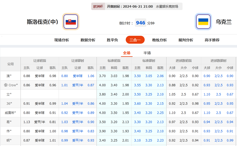Image resolution: width=237 pixels, height=146 pixels.
Task: Click 立* live away win odds 2.10
Action: 160,94
